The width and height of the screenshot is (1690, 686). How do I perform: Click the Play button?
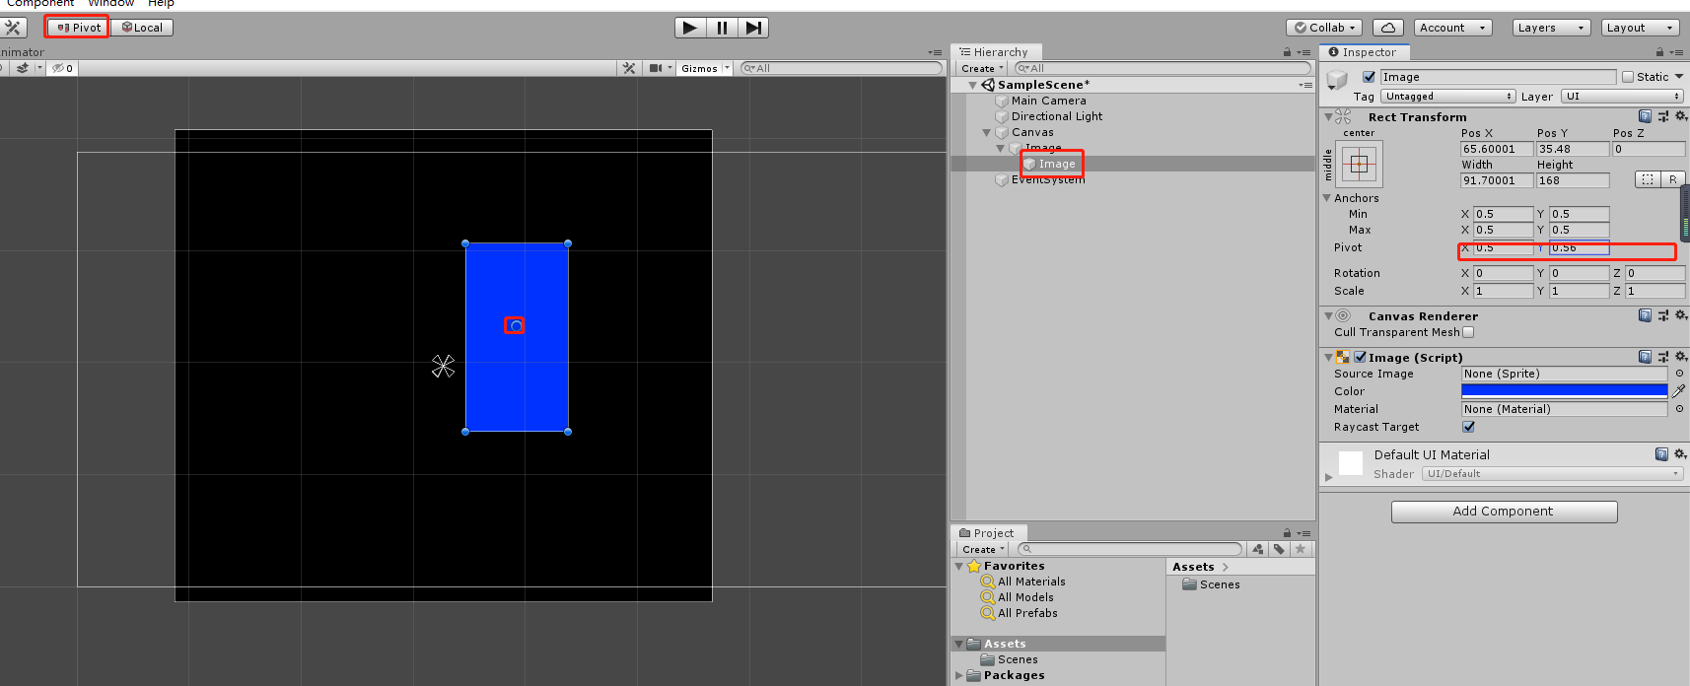coord(690,28)
